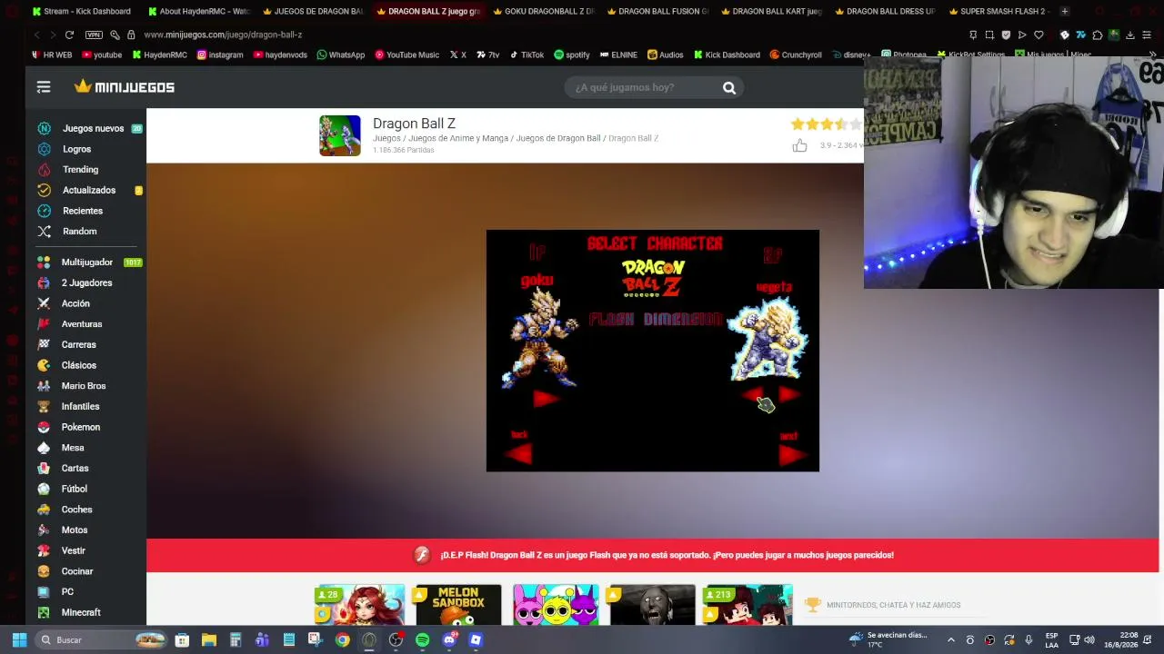Switch to Stream - Kick Dashboard tab
Screen dimensions: 1164x654
coord(81,11)
